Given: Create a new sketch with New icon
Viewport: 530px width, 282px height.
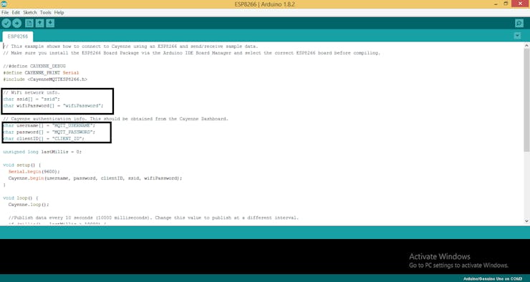Looking at the screenshot, I should (x=29, y=24).
